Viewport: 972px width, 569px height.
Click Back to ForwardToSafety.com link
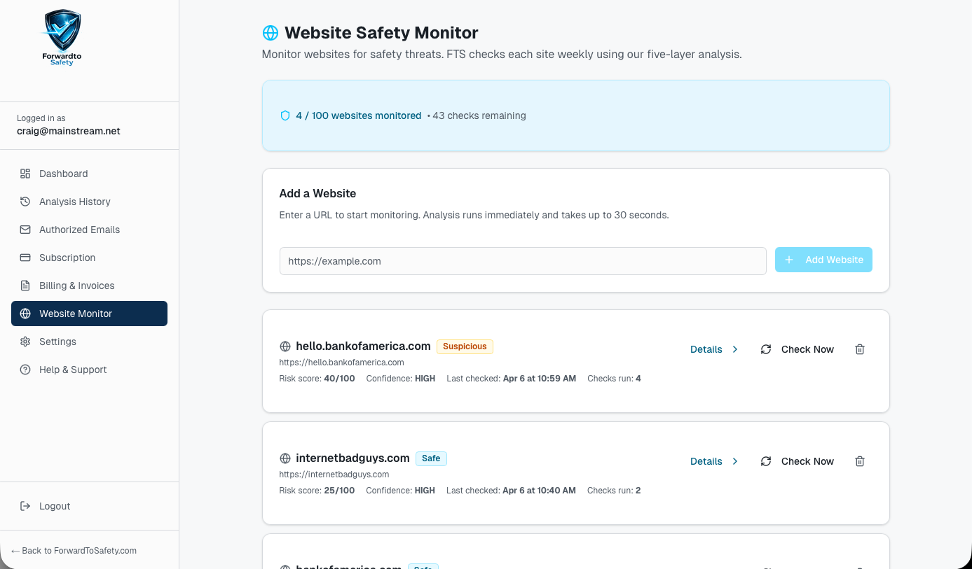coord(74,550)
